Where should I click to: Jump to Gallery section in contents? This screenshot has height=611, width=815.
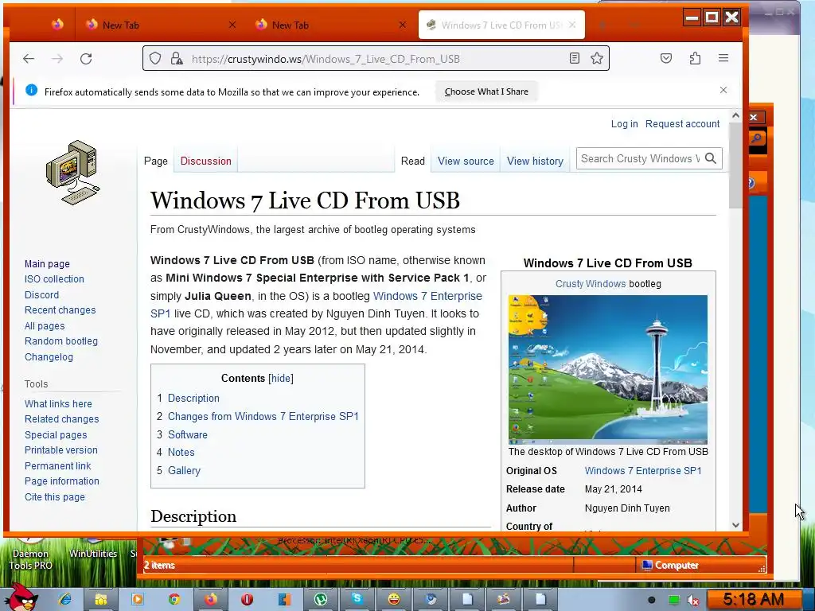pyautogui.click(x=184, y=471)
